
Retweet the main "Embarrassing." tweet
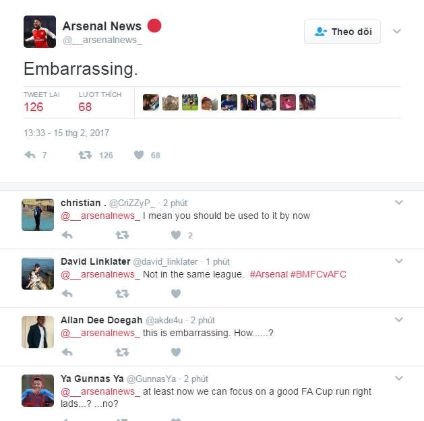85,155
